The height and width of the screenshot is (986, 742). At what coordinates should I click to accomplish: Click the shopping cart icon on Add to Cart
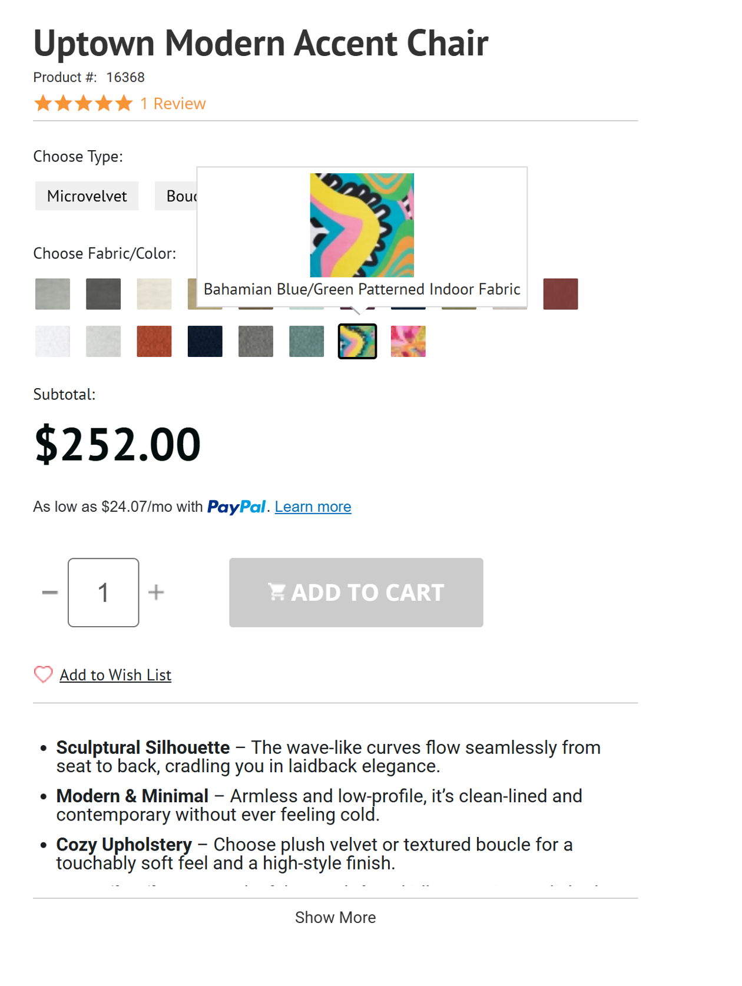point(277,592)
